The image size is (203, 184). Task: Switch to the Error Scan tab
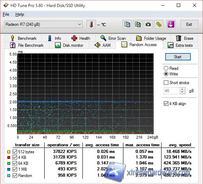point(113,38)
